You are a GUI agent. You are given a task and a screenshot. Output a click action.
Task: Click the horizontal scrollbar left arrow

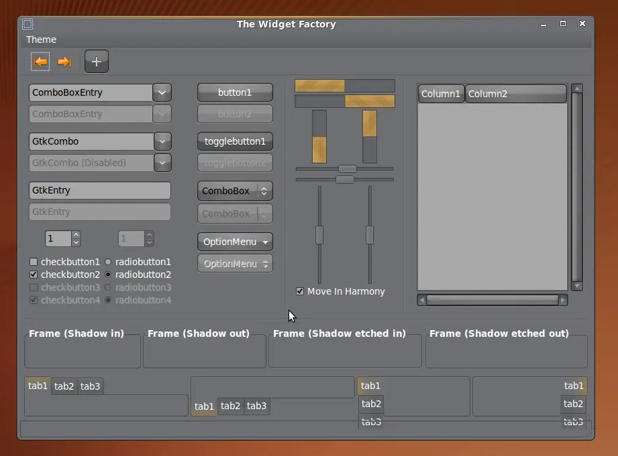pos(422,300)
